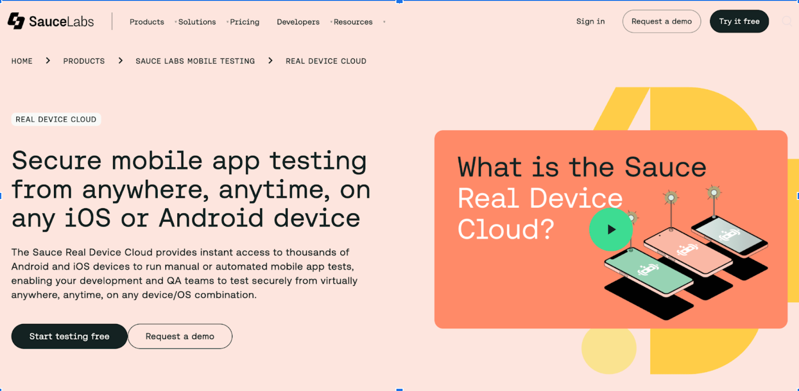The image size is (799, 391).
Task: Open the Solutions menu
Action: pyautogui.click(x=197, y=22)
